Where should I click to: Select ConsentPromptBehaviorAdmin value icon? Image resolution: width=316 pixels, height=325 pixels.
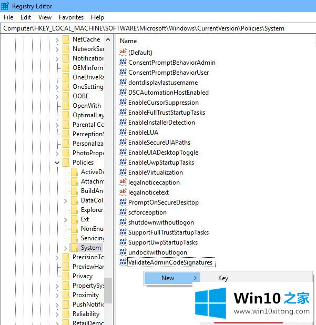[x=123, y=63]
